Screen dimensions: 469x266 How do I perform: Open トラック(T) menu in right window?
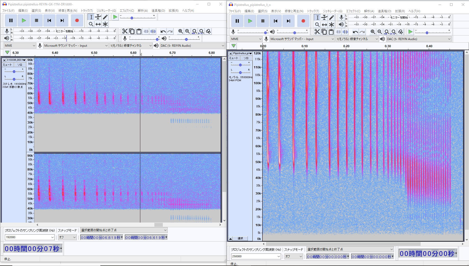(313, 11)
